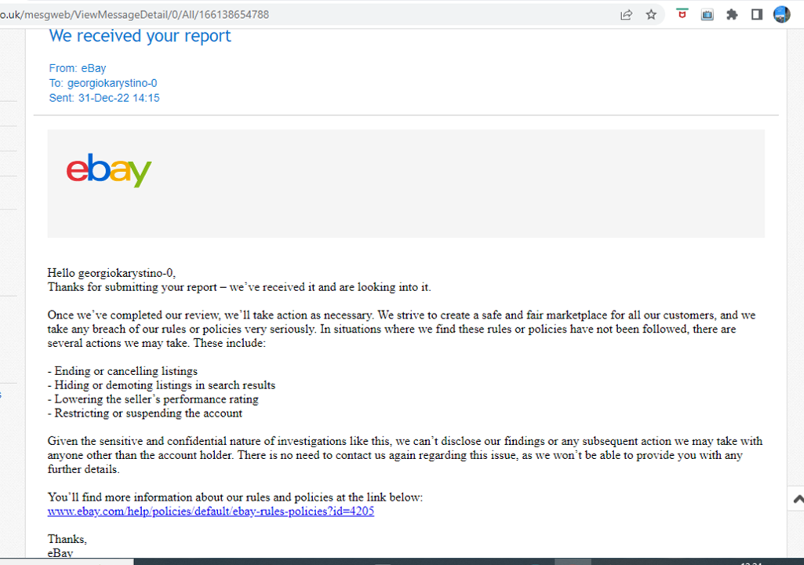Share the current page
804x565 pixels.
pyautogui.click(x=626, y=14)
